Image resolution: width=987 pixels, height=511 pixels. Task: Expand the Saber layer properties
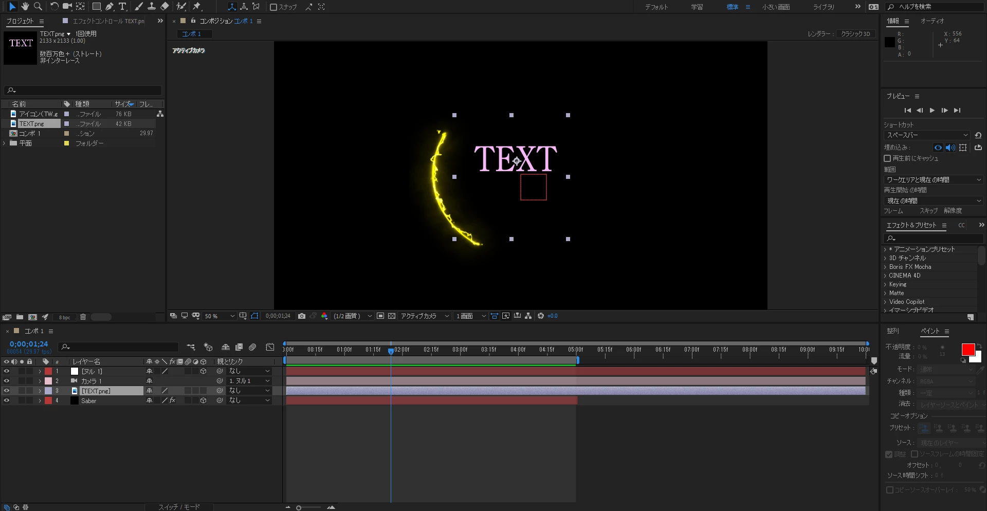click(x=40, y=400)
